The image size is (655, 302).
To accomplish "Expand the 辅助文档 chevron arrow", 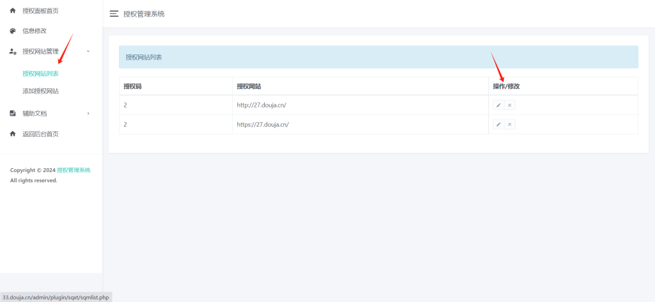I will point(88,113).
